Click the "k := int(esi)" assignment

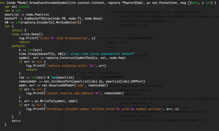point(30,50)
